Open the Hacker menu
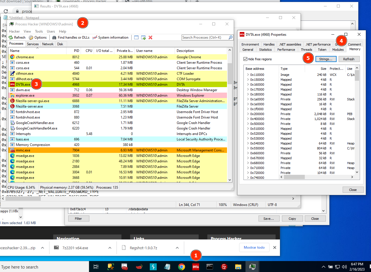 pyautogui.click(x=14, y=31)
